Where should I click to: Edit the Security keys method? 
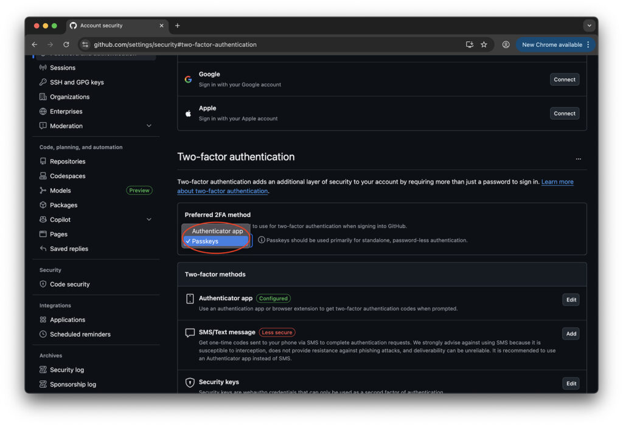(571, 383)
